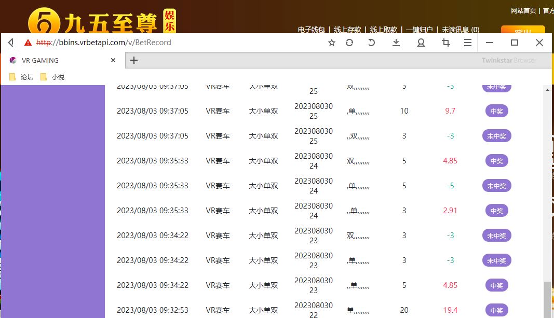Select the 19.4 payout value
The height and width of the screenshot is (318, 554).
(x=450, y=310)
